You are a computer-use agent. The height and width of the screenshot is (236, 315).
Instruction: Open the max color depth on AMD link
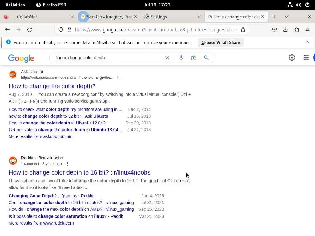(71, 209)
